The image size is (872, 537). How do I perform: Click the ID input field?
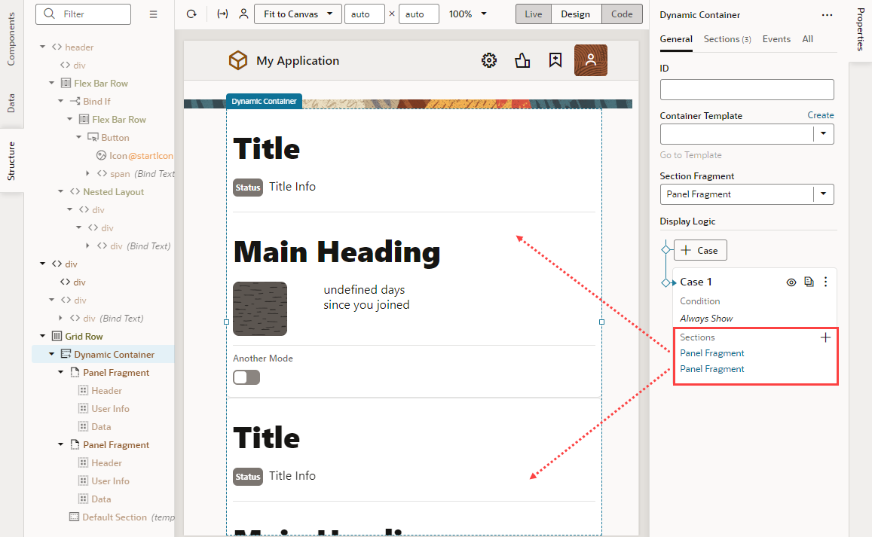pyautogui.click(x=747, y=90)
